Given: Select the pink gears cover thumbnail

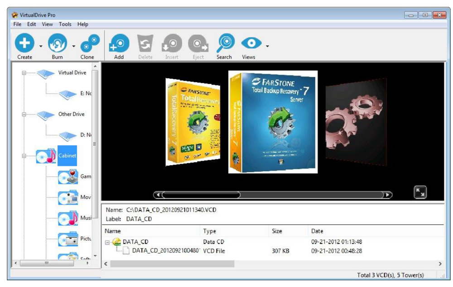Looking at the screenshot, I should coord(356,122).
